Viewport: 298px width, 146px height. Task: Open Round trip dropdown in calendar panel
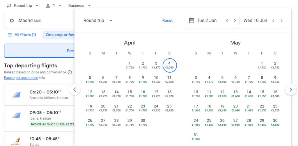98,21
